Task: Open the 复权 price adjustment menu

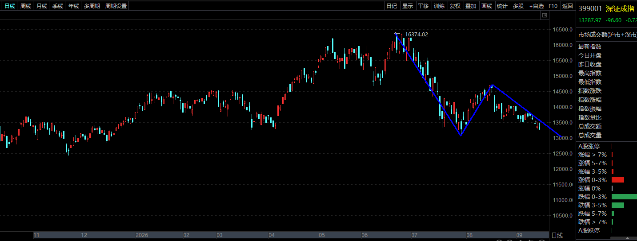Action: [455, 6]
